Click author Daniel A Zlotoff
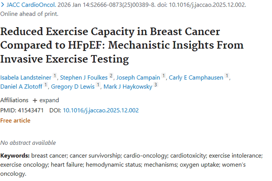Screen dimensions: 272x181 tap(21, 87)
